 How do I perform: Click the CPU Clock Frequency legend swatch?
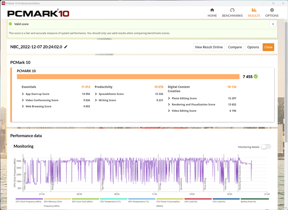click(29, 199)
